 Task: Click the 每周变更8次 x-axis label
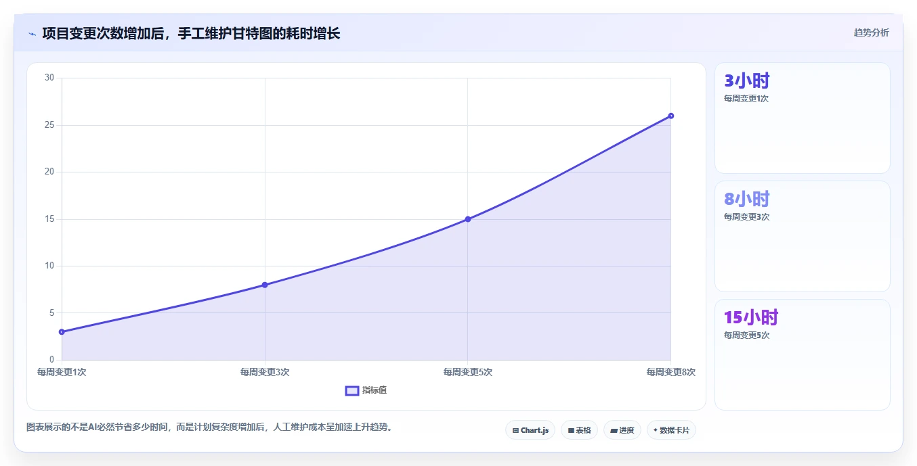click(x=671, y=372)
